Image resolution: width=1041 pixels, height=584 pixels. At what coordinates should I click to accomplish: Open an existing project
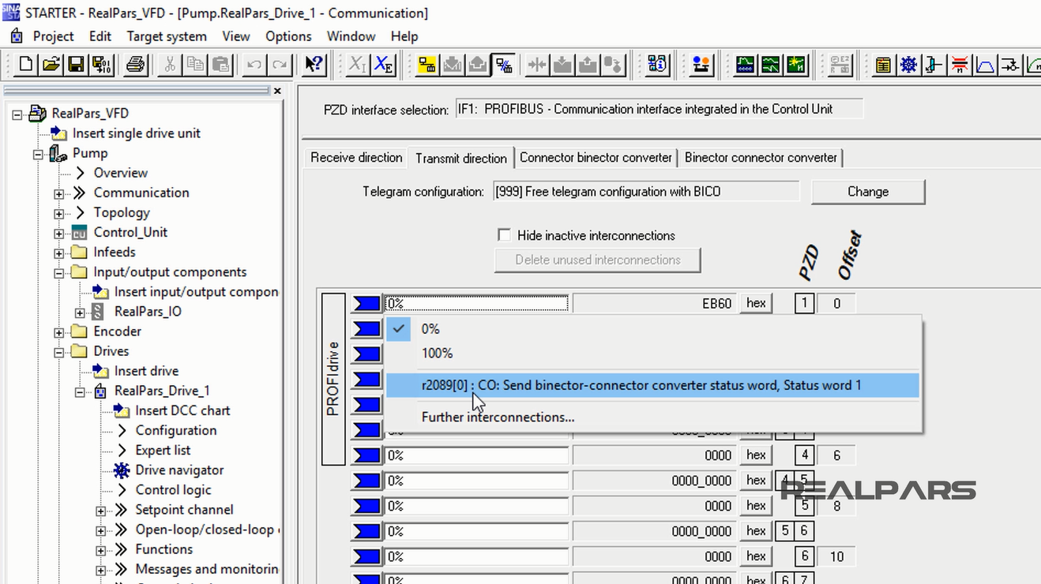pyautogui.click(x=51, y=64)
